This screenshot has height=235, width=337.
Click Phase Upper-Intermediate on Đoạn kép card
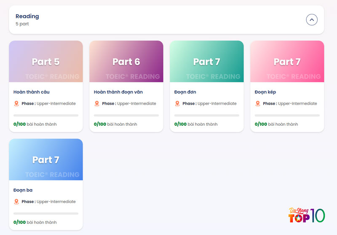[x=290, y=103]
